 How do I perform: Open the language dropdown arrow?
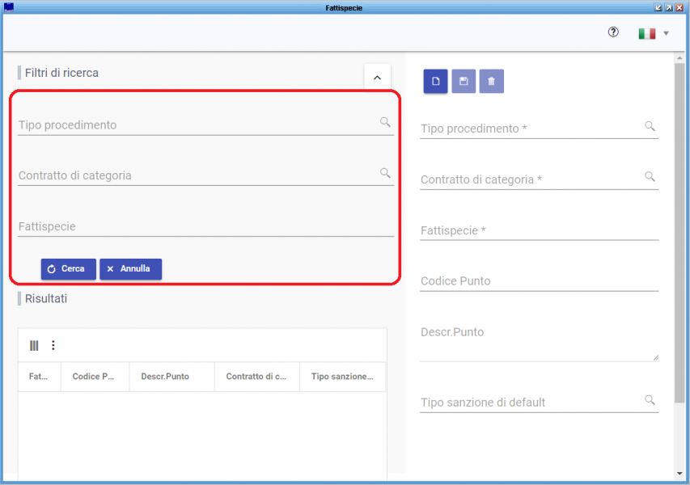click(x=666, y=33)
